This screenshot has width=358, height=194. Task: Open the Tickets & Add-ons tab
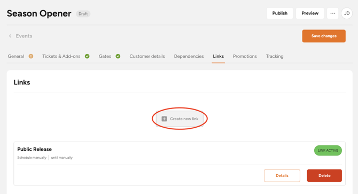click(x=61, y=56)
